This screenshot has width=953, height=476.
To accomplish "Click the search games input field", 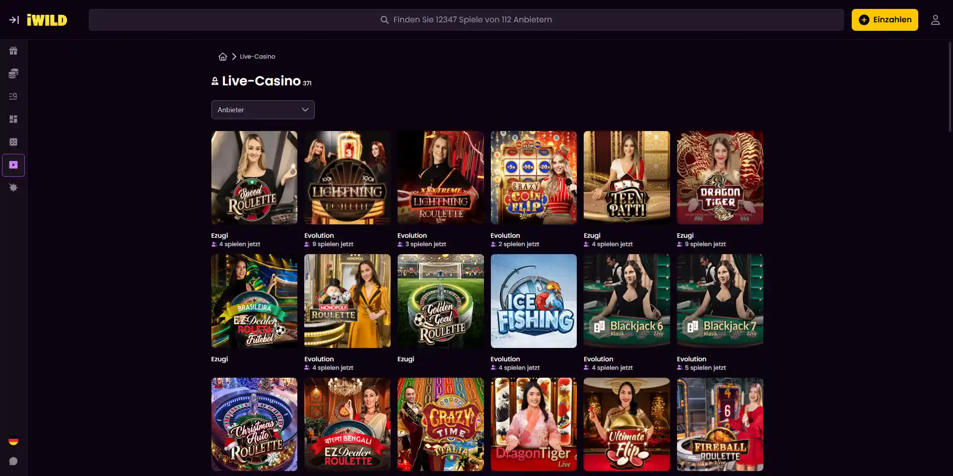I will [x=466, y=20].
